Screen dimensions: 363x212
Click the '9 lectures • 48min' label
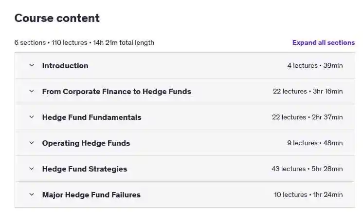tap(315, 143)
